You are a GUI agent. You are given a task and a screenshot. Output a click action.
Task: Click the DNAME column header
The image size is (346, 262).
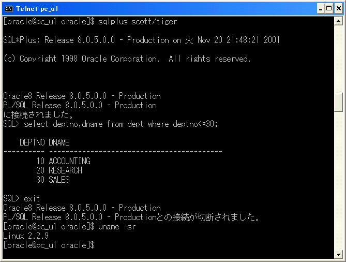point(59,142)
